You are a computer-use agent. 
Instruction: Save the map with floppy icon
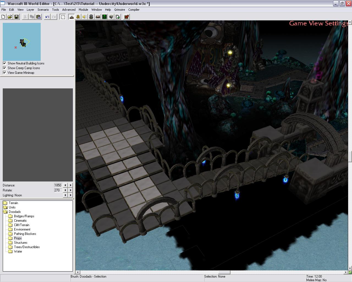[x=16, y=17]
